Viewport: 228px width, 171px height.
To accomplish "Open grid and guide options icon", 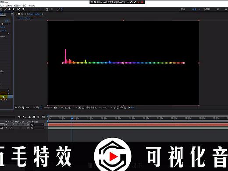I will (37, 107).
